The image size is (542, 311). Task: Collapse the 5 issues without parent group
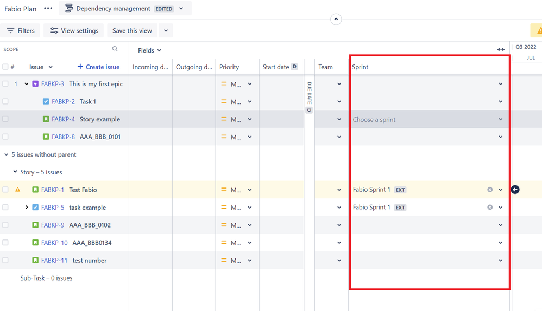click(6, 154)
